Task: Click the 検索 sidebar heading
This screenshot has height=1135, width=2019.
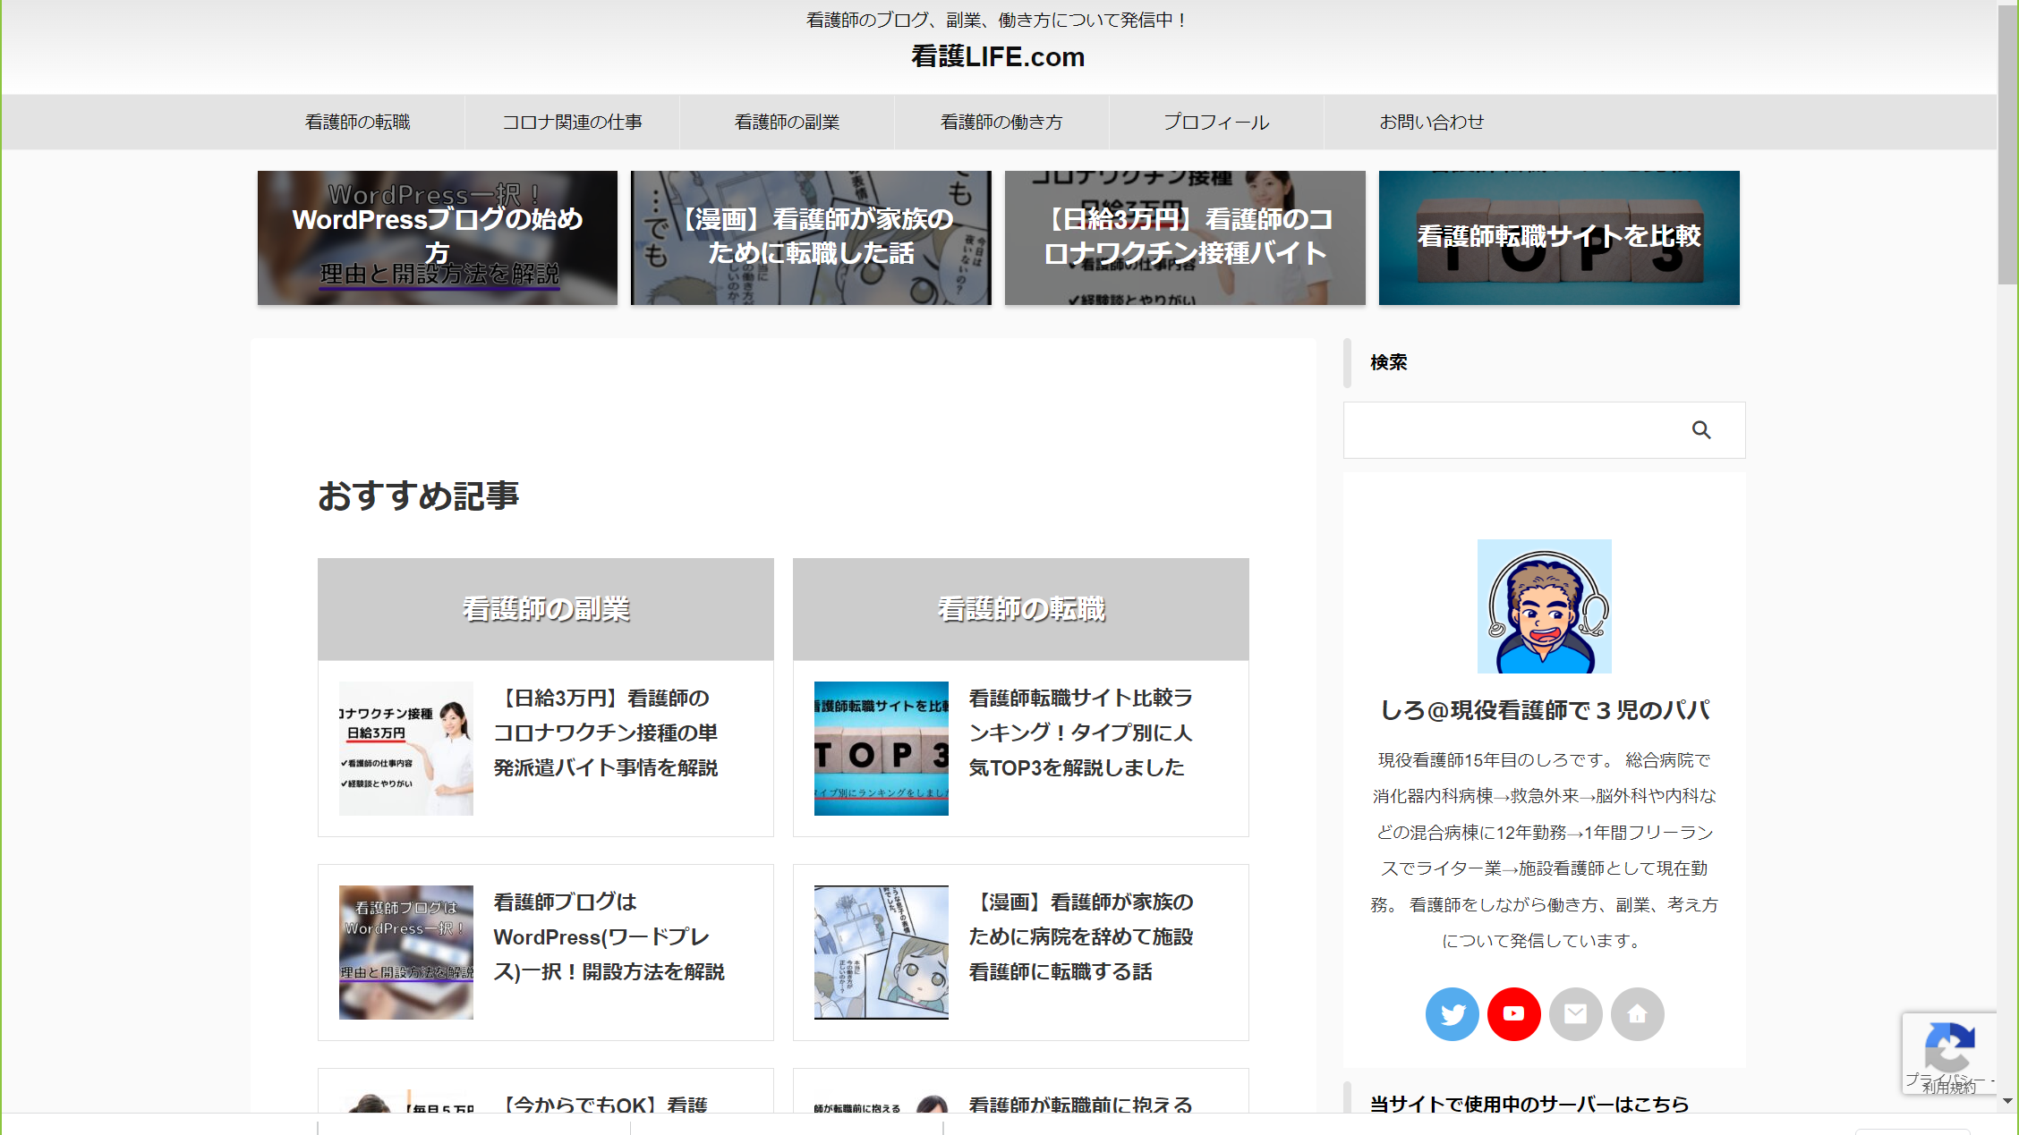Action: [1389, 362]
